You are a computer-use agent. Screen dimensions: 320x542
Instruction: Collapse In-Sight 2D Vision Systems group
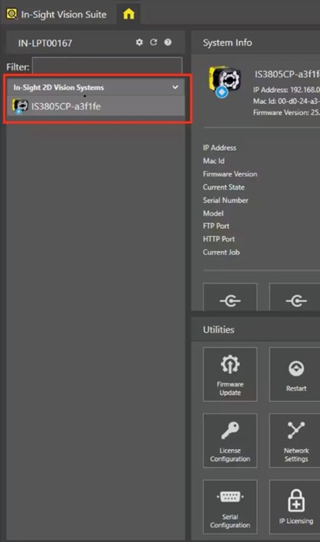pyautogui.click(x=175, y=87)
